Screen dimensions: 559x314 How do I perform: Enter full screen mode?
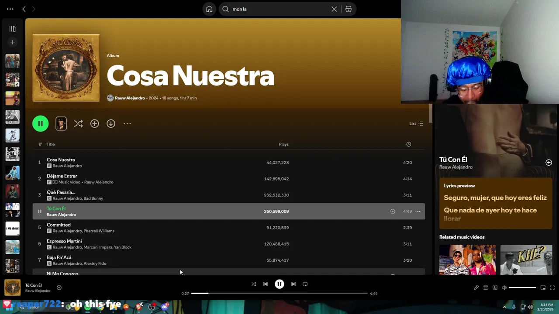[552, 287]
